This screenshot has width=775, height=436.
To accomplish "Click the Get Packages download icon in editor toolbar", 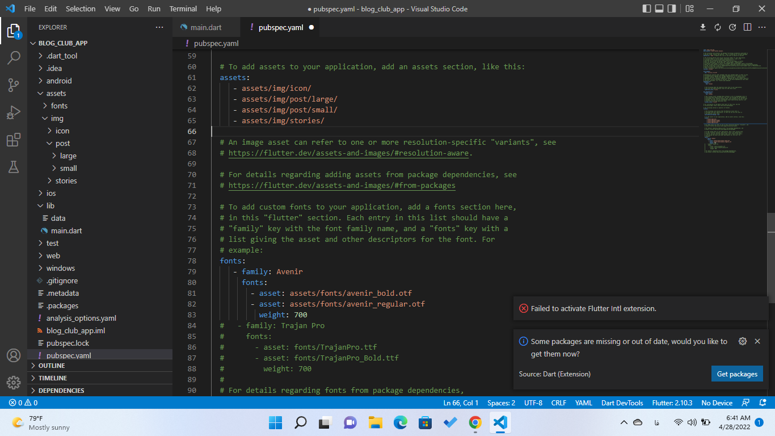I will point(702,27).
